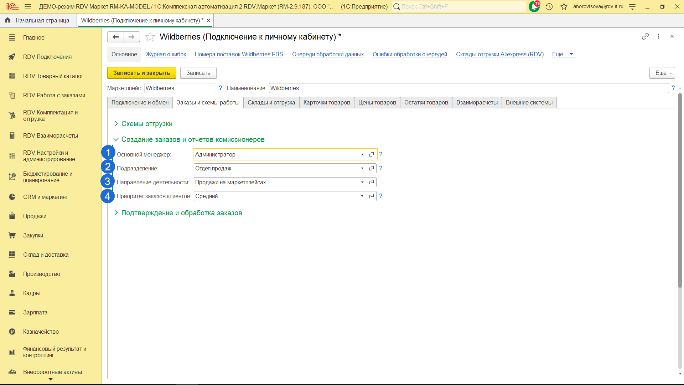Open Приоритет заказов клиентов dropdown list

click(x=362, y=196)
